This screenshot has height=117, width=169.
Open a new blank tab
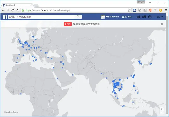pyautogui.click(x=36, y=5)
